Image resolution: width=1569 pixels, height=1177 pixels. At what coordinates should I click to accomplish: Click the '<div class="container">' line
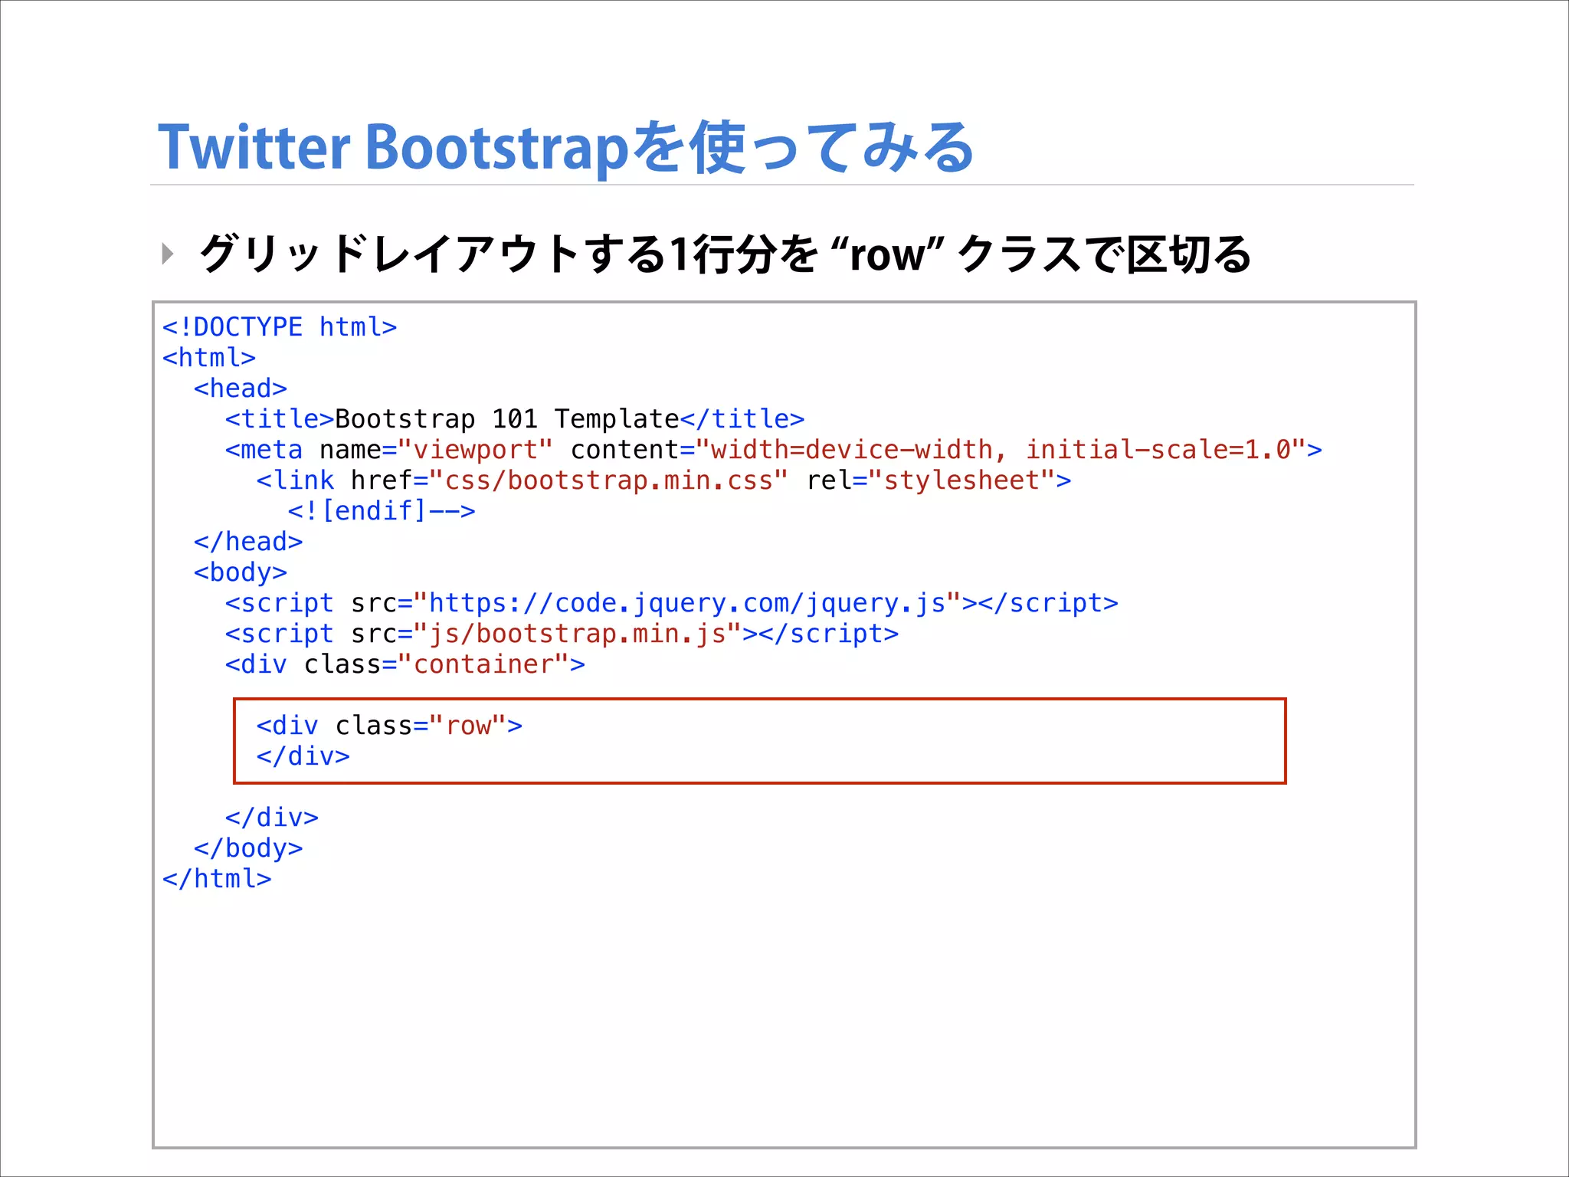[405, 664]
